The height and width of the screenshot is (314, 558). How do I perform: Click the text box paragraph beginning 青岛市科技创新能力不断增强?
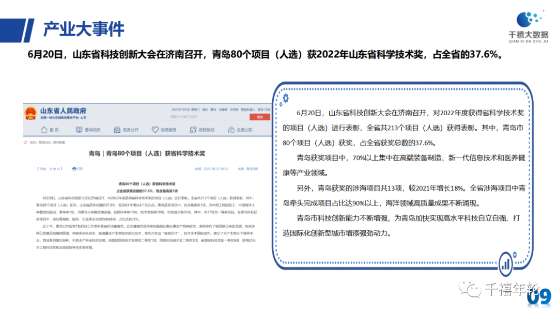401,226
